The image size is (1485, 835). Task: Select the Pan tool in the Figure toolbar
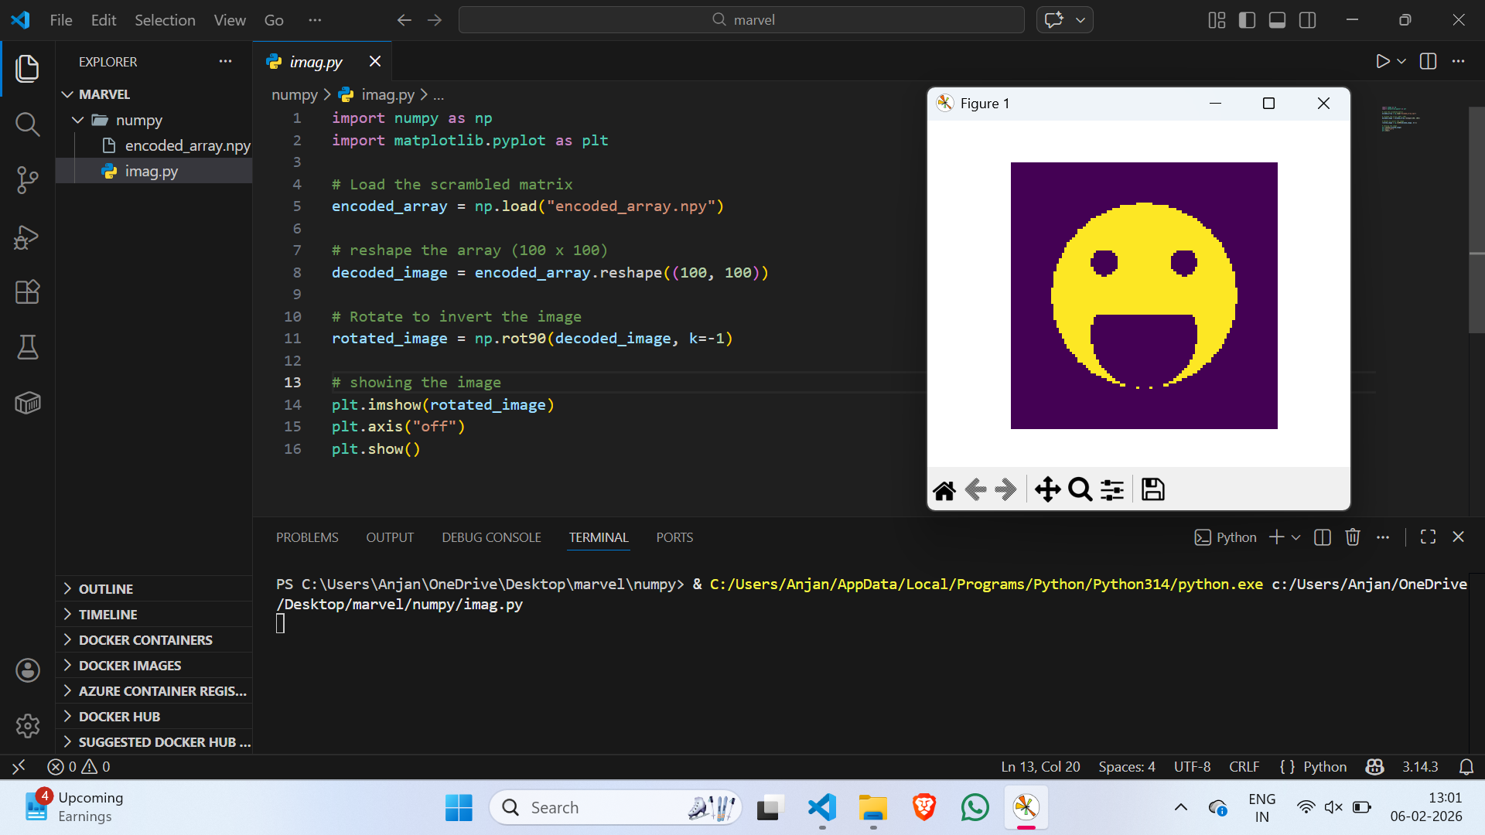tap(1047, 489)
